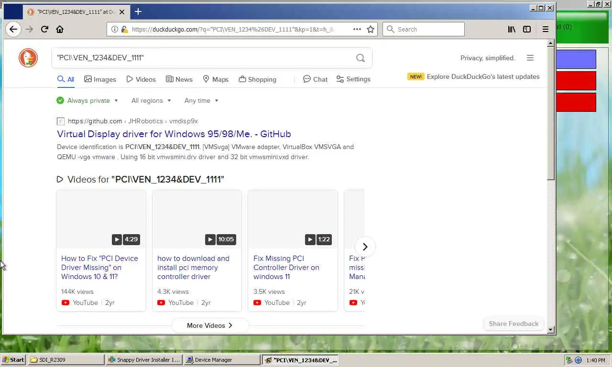Click the system tray clock
612x367 pixels.
[595, 360]
